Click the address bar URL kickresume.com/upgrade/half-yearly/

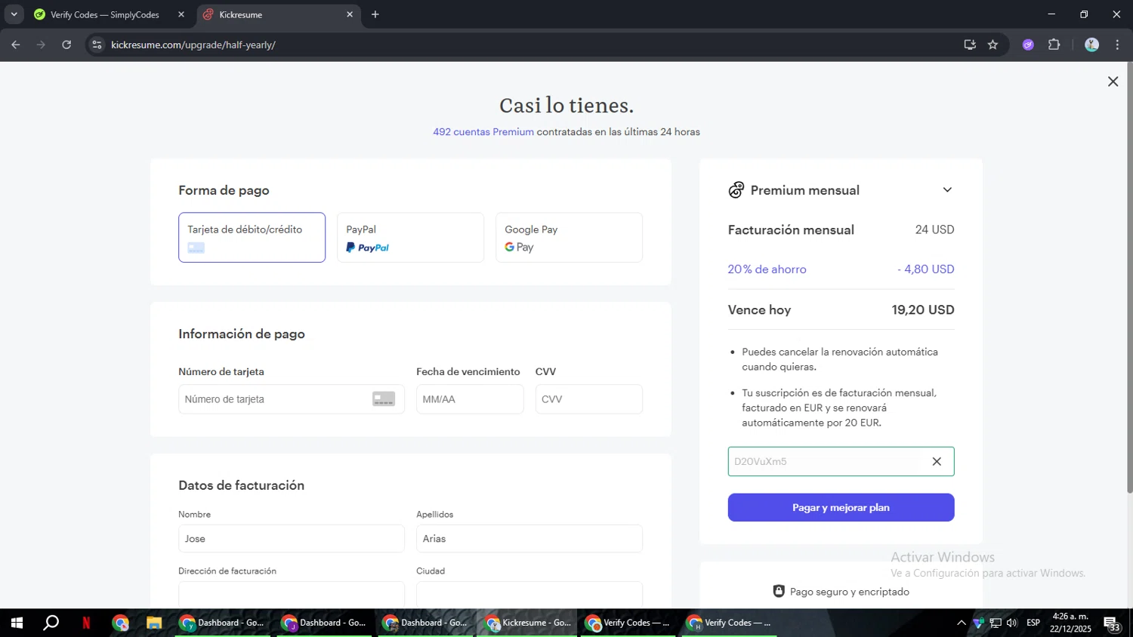pyautogui.click(x=193, y=45)
